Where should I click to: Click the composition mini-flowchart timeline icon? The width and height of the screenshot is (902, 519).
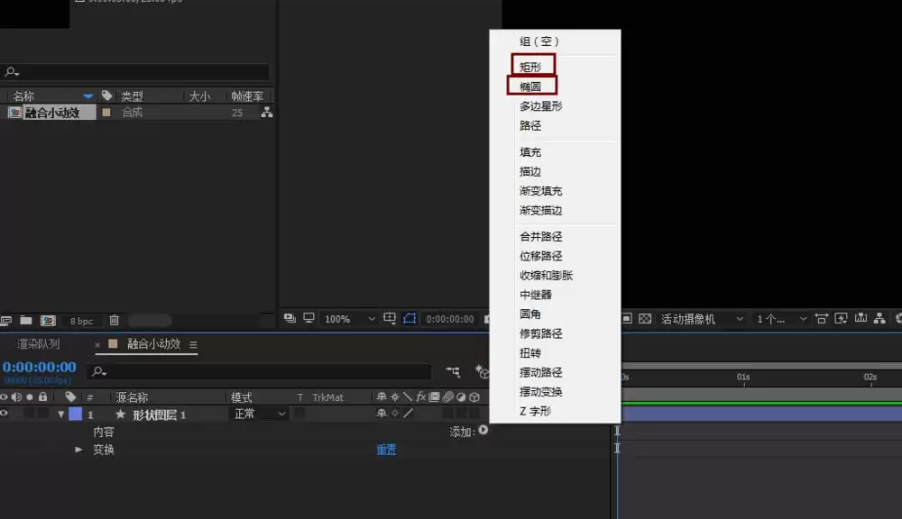pos(453,372)
